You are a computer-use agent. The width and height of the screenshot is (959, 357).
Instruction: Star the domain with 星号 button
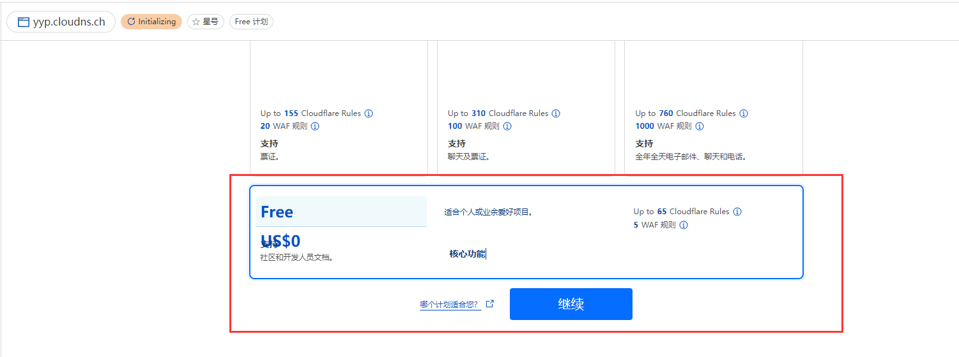(206, 22)
